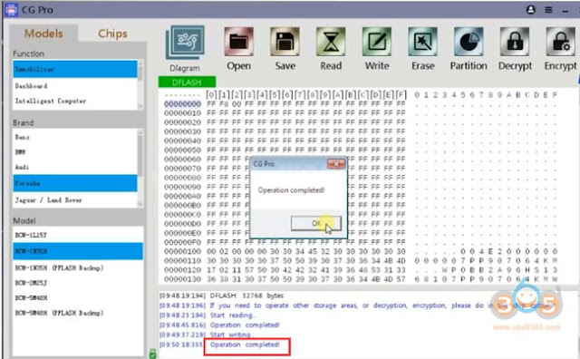Select the Write tool icon
Image resolution: width=580 pixels, height=359 pixels.
click(377, 42)
